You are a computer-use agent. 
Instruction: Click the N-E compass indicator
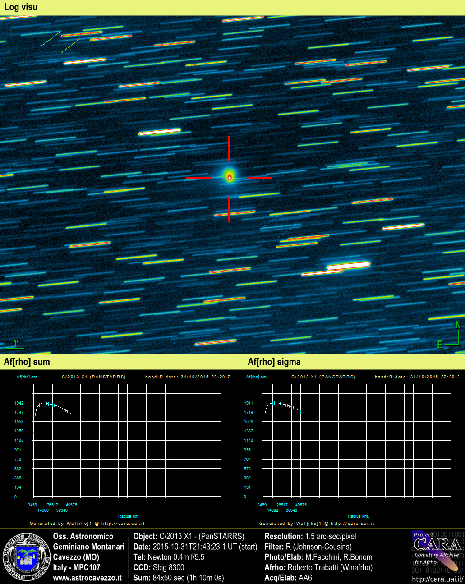point(450,335)
